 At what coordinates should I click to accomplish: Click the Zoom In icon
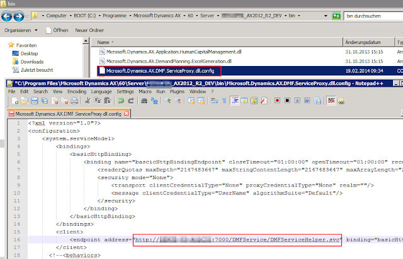tap(167, 101)
